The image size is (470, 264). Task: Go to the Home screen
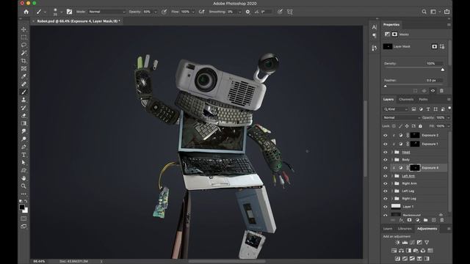click(x=26, y=12)
